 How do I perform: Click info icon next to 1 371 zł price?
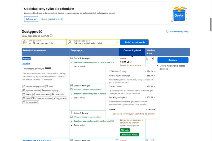click(131, 62)
